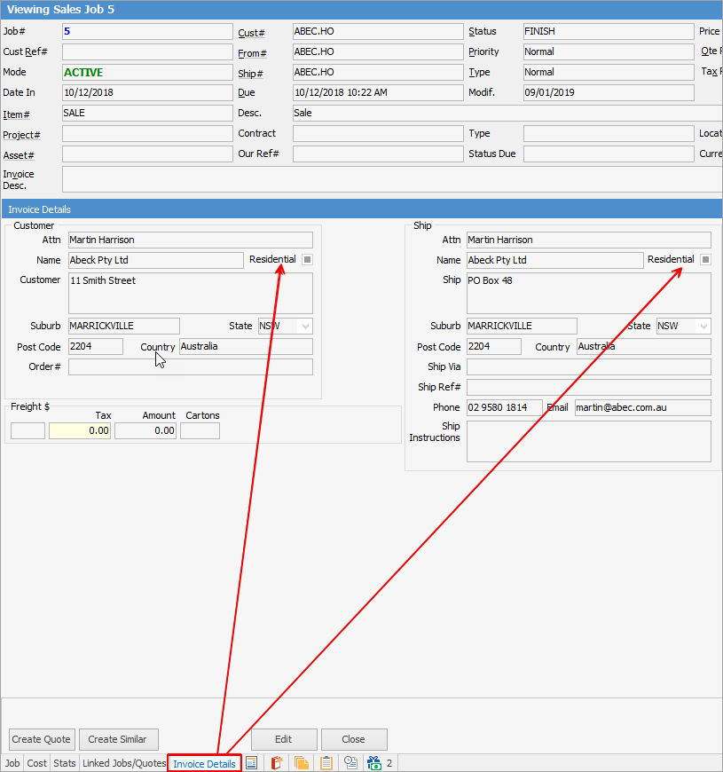Toggle the Customer Residential checkbox

click(308, 259)
